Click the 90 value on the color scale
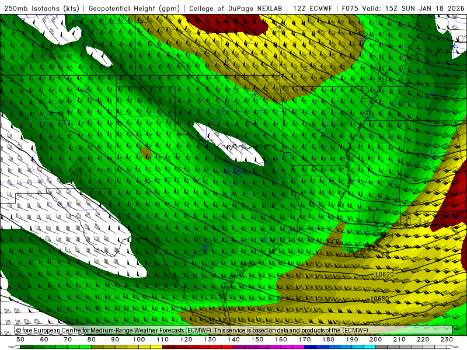Viewport: 467px width, 350px height. pyautogui.click(x=115, y=339)
